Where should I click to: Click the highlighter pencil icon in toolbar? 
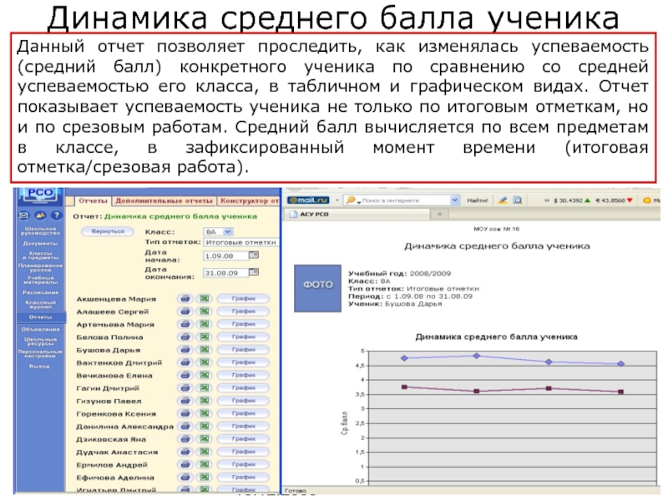pyautogui.click(x=503, y=200)
